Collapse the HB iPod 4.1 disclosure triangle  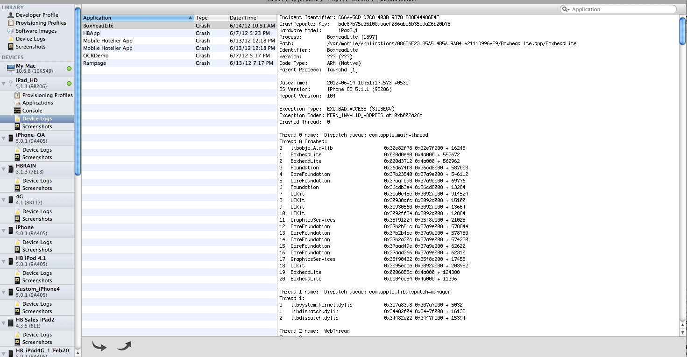point(4,261)
